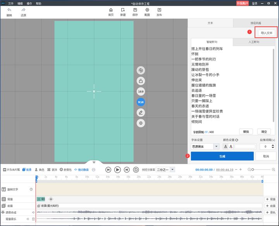279x226 pixels.
Task: Jump to start with previous playback button
Action: click(108, 169)
